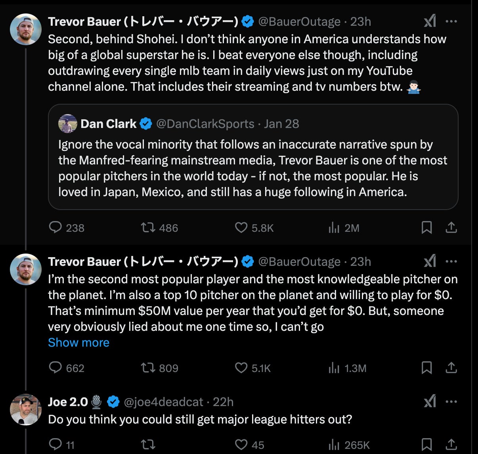478x454 pixels.
Task: Like Joe 2.0's reply with 45 likes
Action: 241,445
